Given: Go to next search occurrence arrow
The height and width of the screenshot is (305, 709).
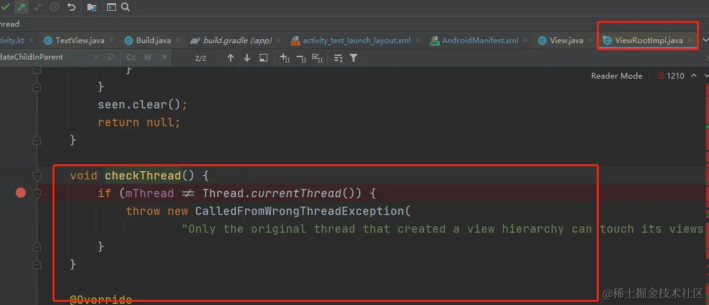Looking at the screenshot, I should tap(247, 58).
